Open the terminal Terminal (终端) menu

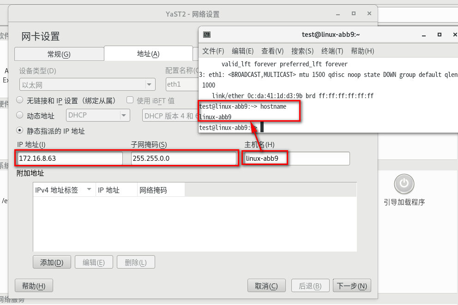[332, 51]
